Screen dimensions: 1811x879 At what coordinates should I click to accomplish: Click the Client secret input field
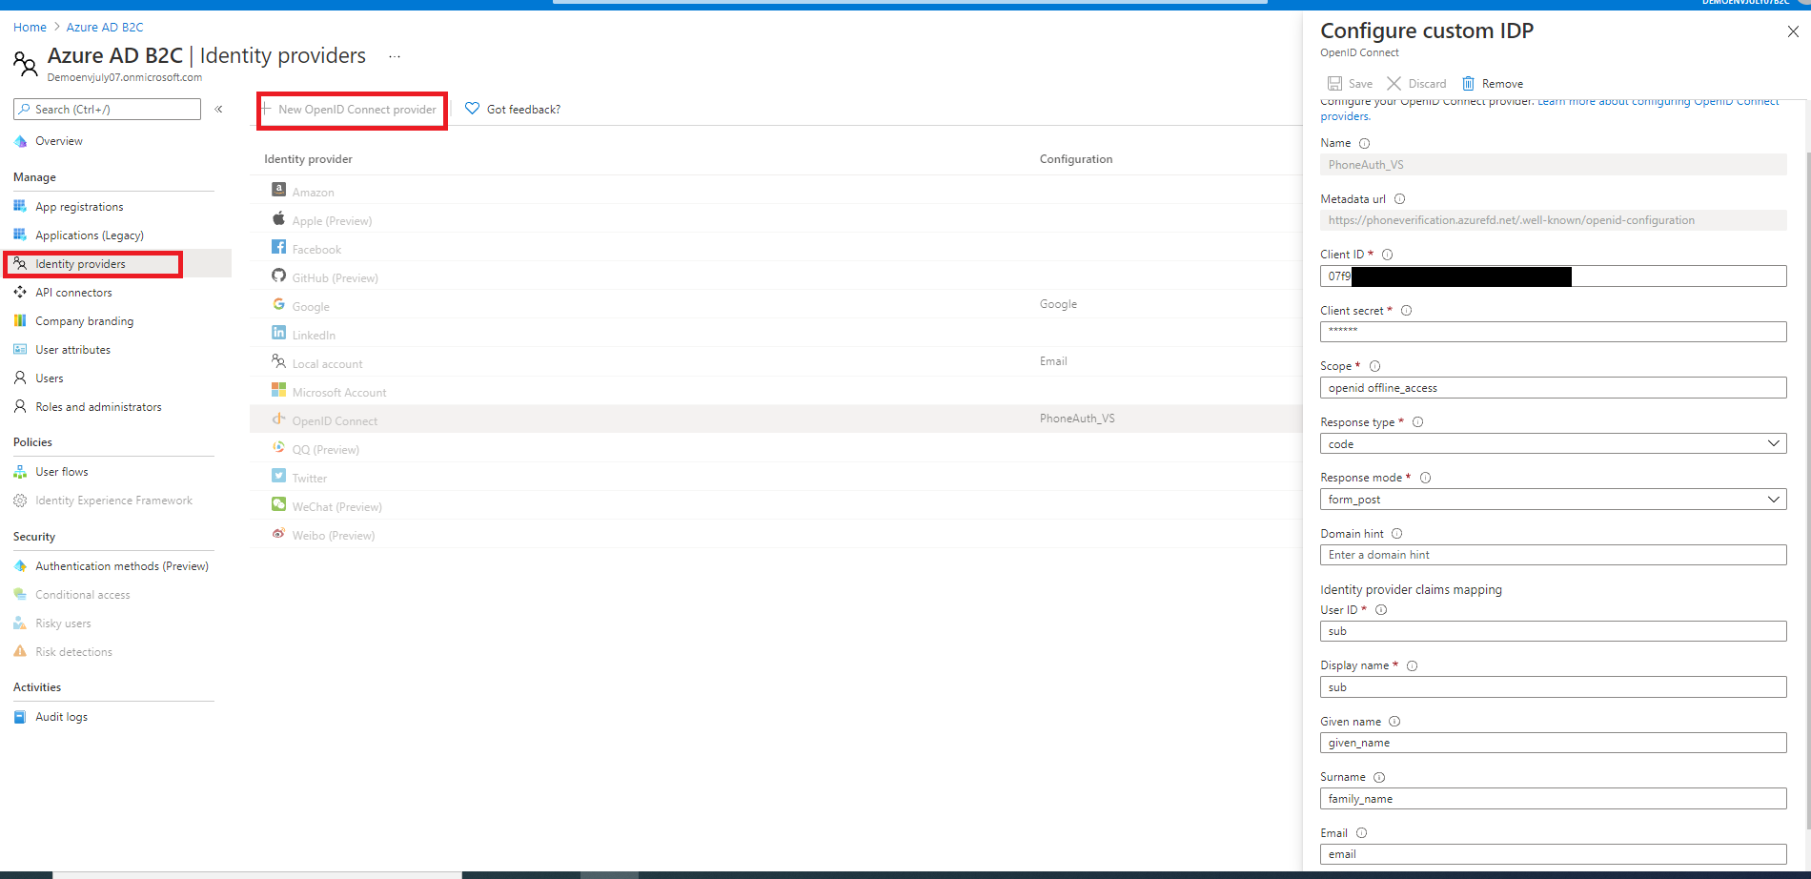tap(1553, 332)
